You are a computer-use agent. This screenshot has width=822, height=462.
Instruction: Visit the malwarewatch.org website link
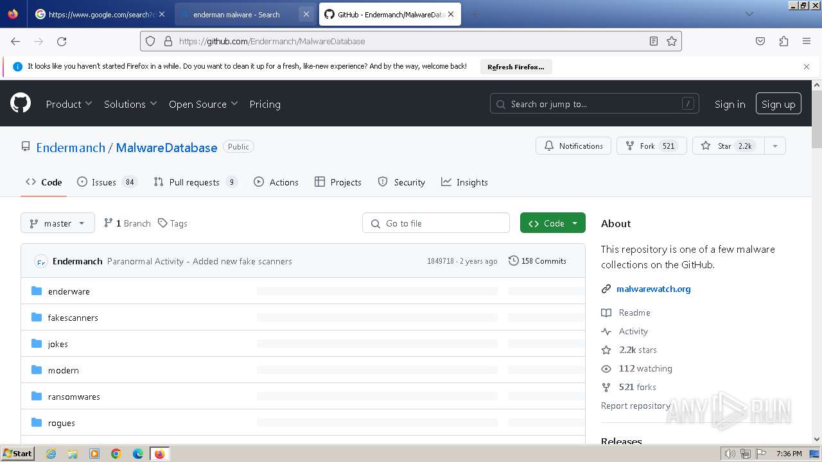pos(654,289)
